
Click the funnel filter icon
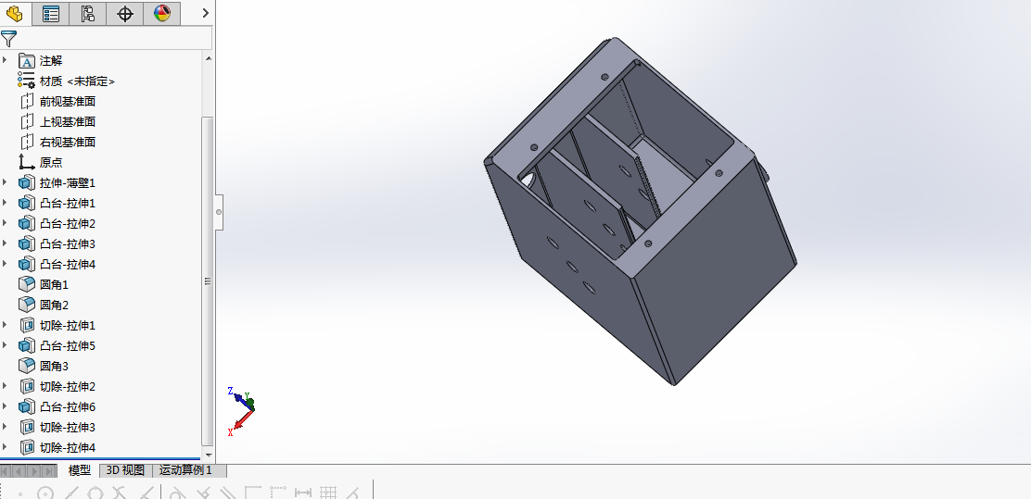click(x=8, y=38)
